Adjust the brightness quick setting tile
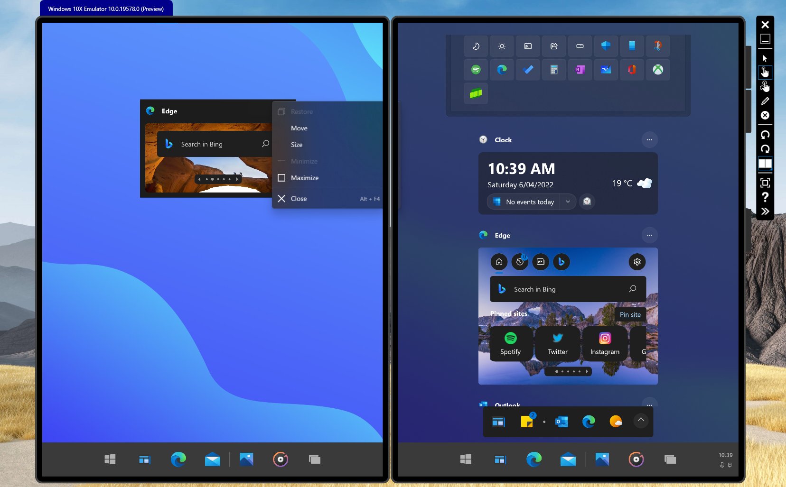This screenshot has width=786, height=487. [502, 46]
